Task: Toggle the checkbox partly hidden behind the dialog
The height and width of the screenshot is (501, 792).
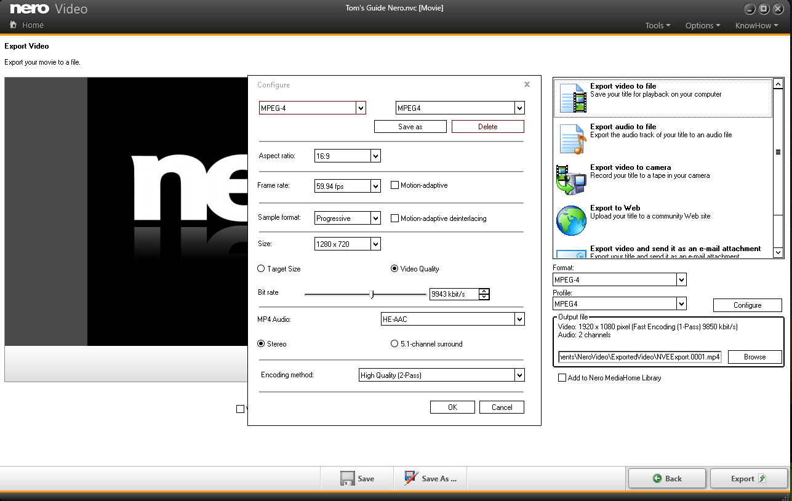Action: click(241, 409)
